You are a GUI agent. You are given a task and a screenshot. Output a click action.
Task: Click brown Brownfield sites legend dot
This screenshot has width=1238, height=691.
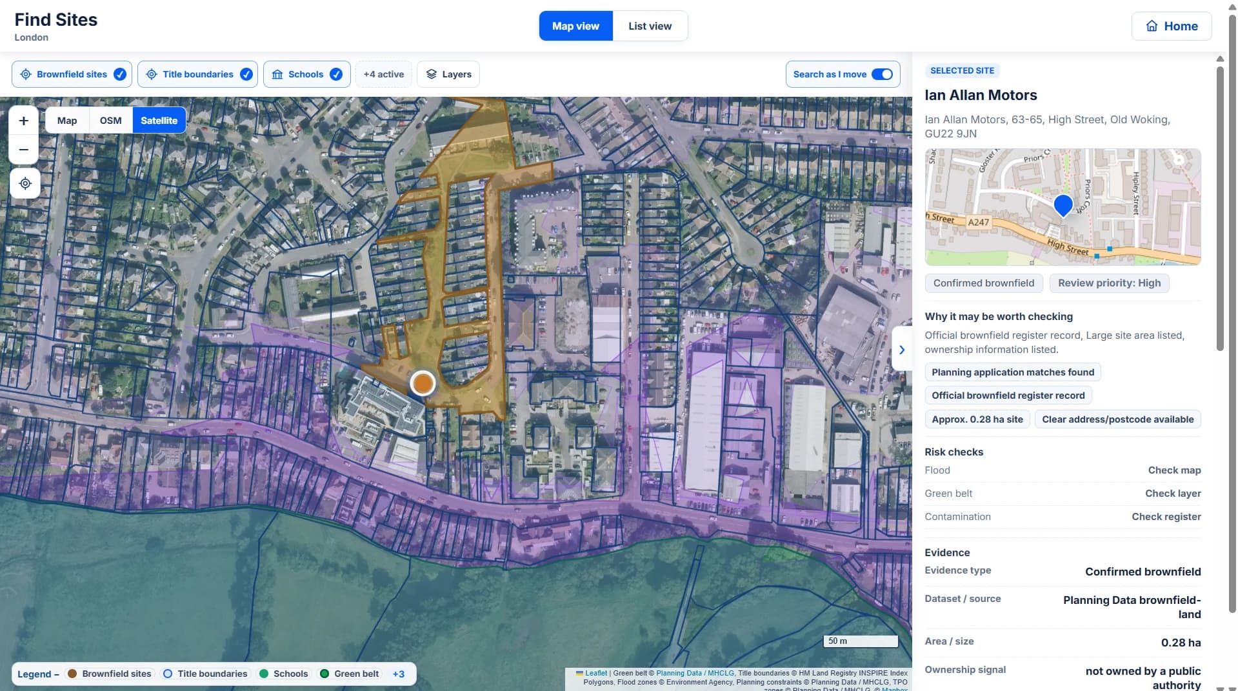[x=72, y=674]
